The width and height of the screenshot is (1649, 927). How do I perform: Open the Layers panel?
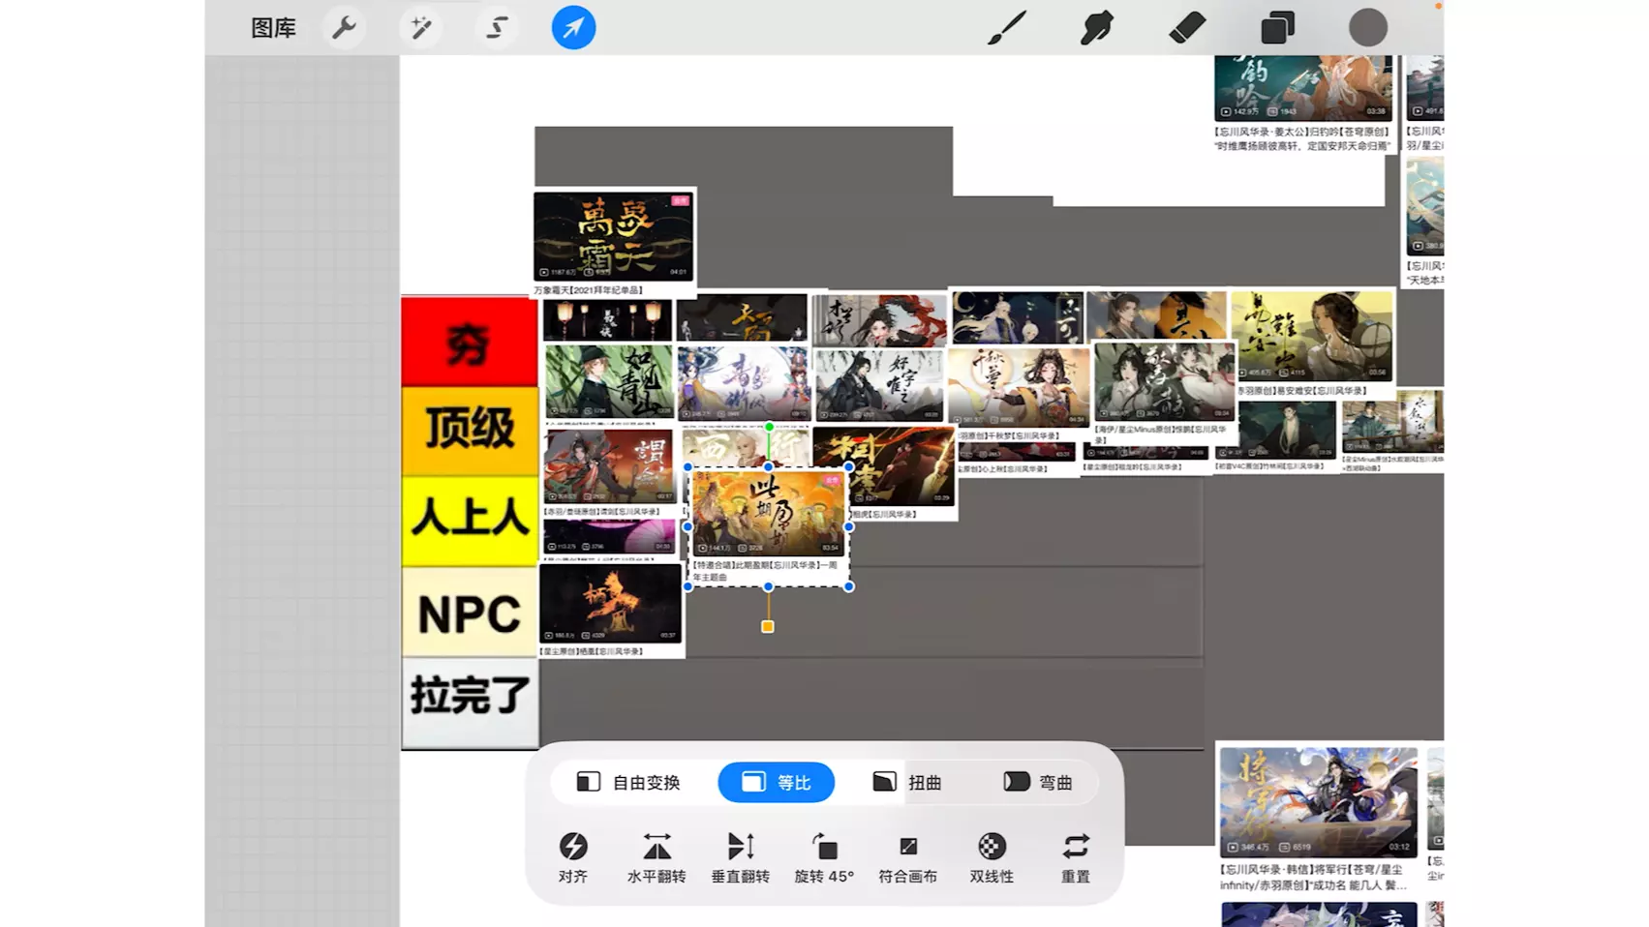[1277, 28]
